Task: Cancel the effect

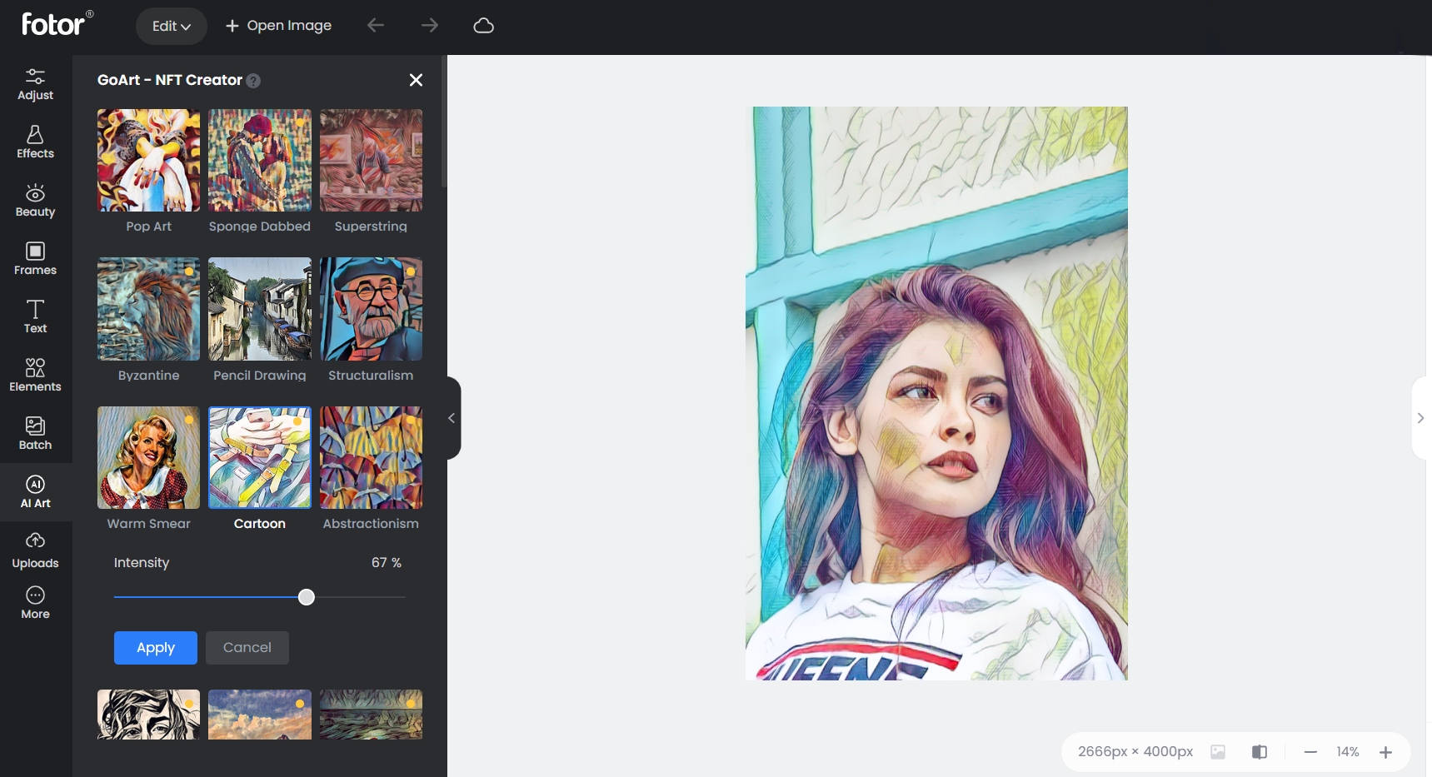Action: point(247,648)
